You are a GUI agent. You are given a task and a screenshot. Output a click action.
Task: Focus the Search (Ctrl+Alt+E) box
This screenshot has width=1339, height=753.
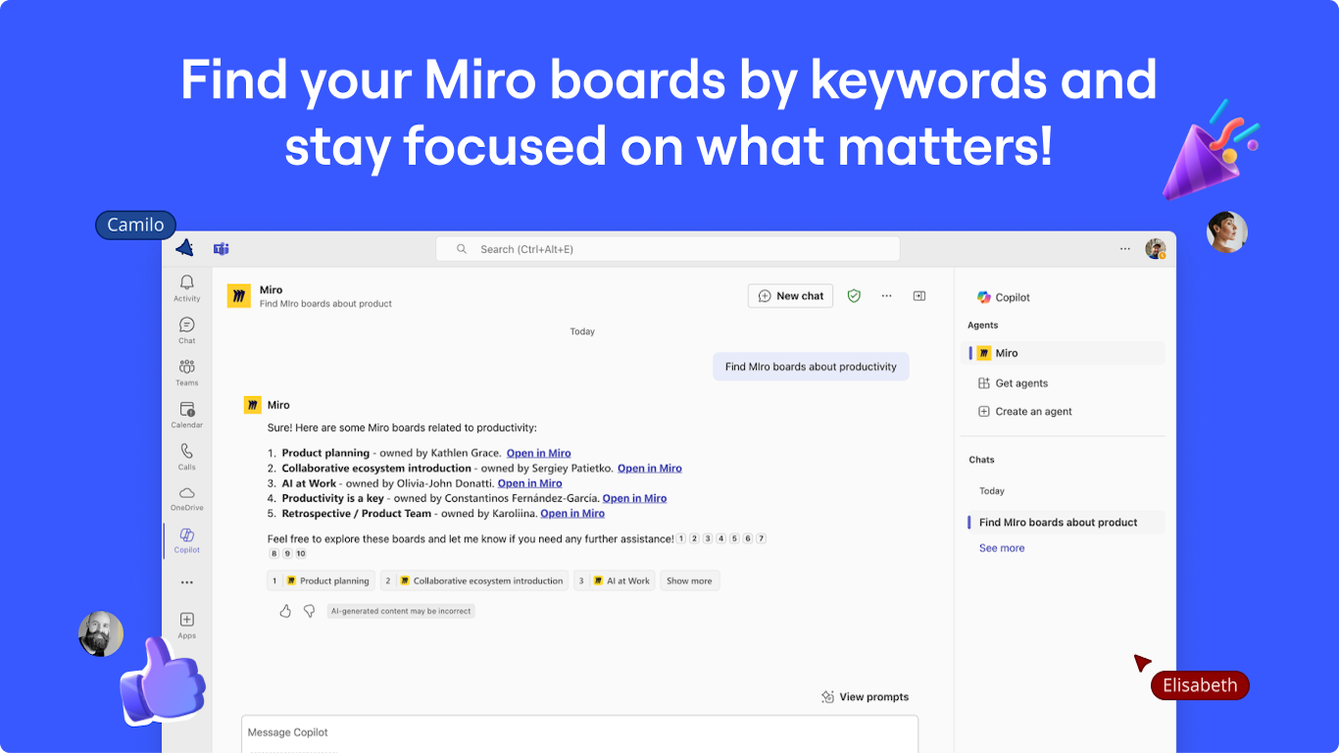[668, 249]
